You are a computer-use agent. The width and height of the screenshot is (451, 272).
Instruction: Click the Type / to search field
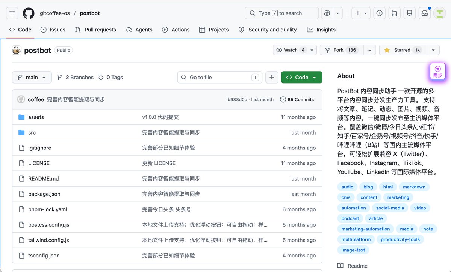tap(281, 13)
